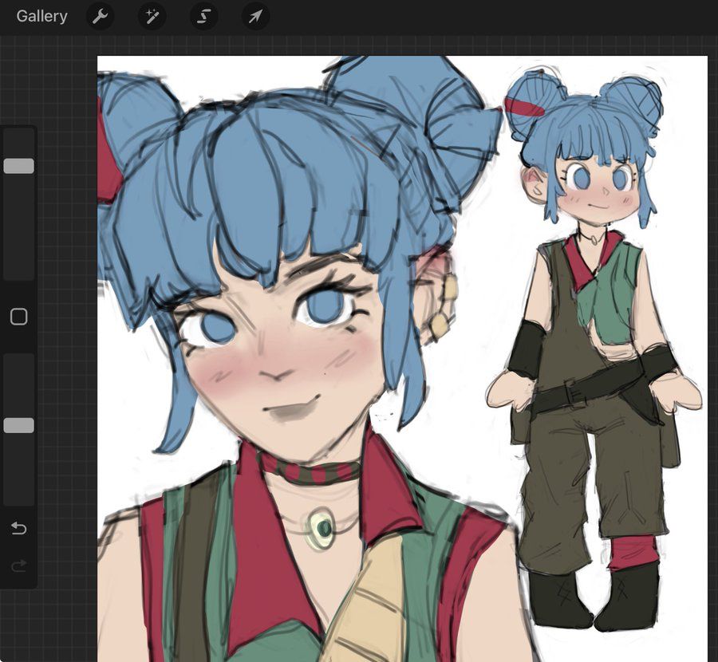
Task: Click the brush opacity slider handle
Action: 18,425
